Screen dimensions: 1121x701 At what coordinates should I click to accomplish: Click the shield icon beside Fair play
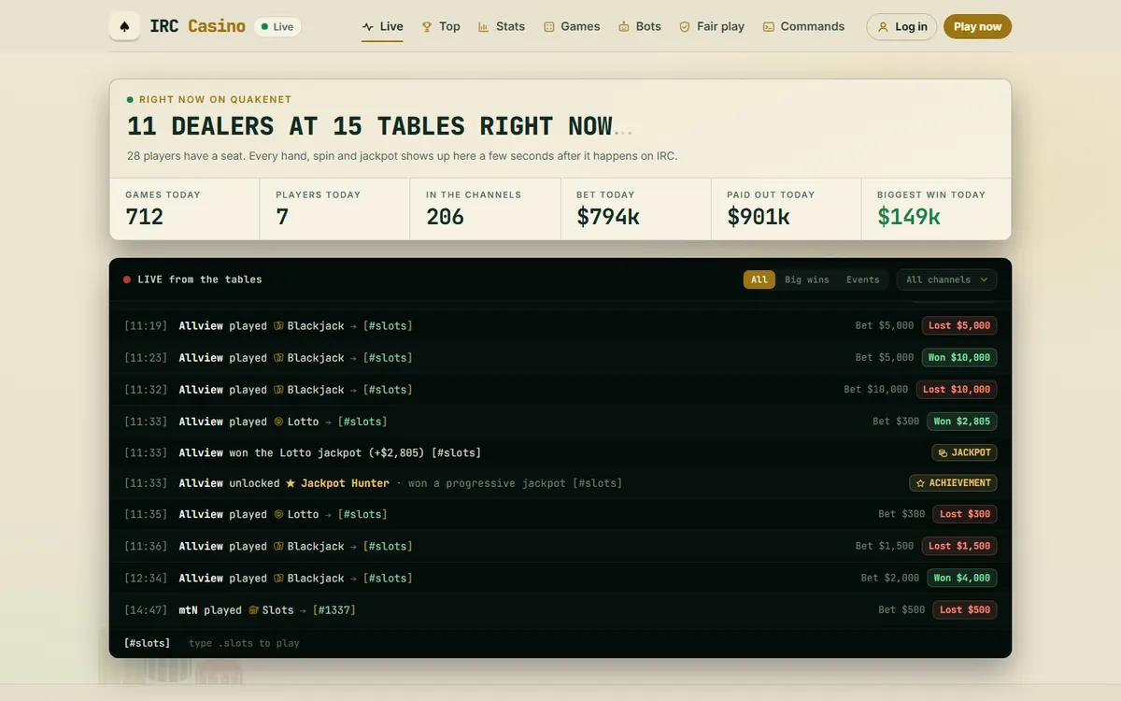click(x=685, y=27)
